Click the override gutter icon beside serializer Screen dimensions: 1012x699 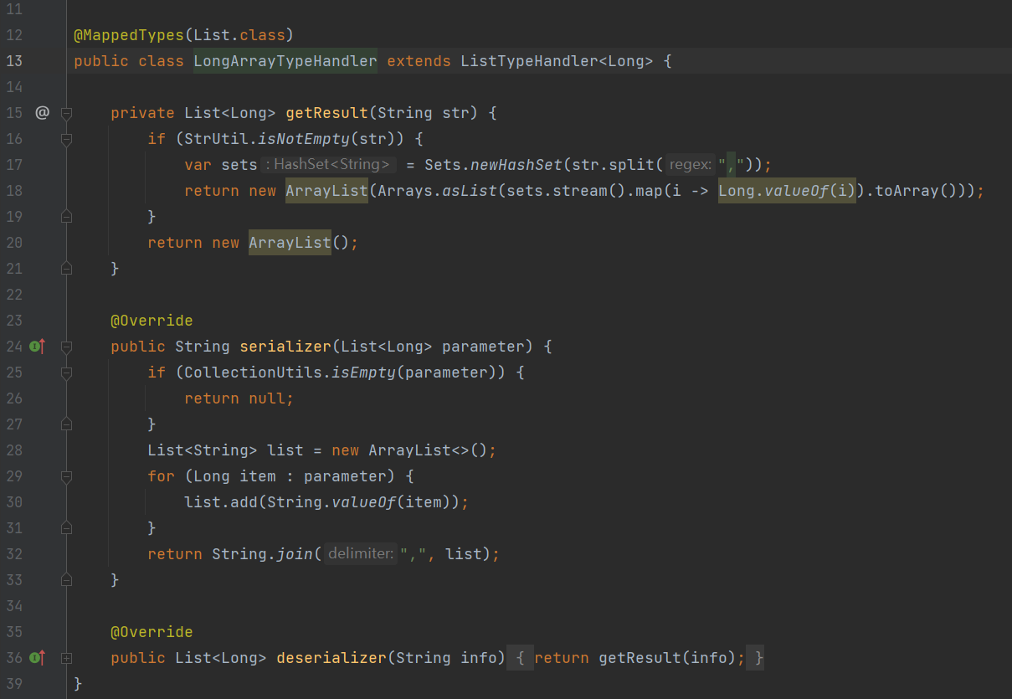point(37,347)
